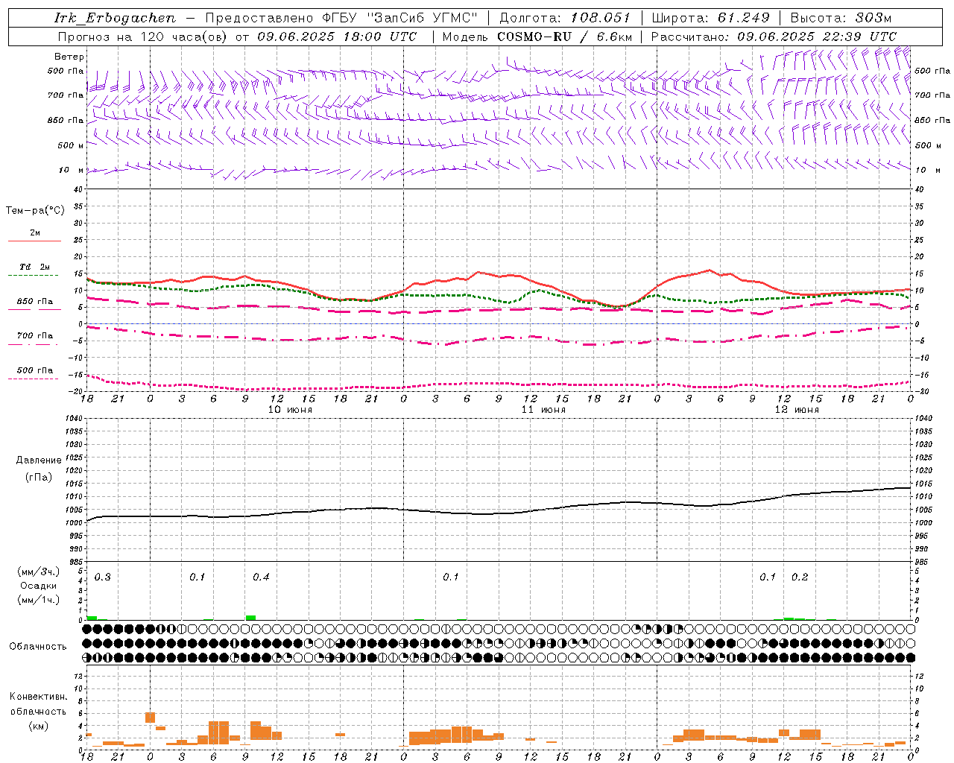This screenshot has width=954, height=763.
Task: Click the Конвективн. convective cloud label
Action: [x=38, y=697]
